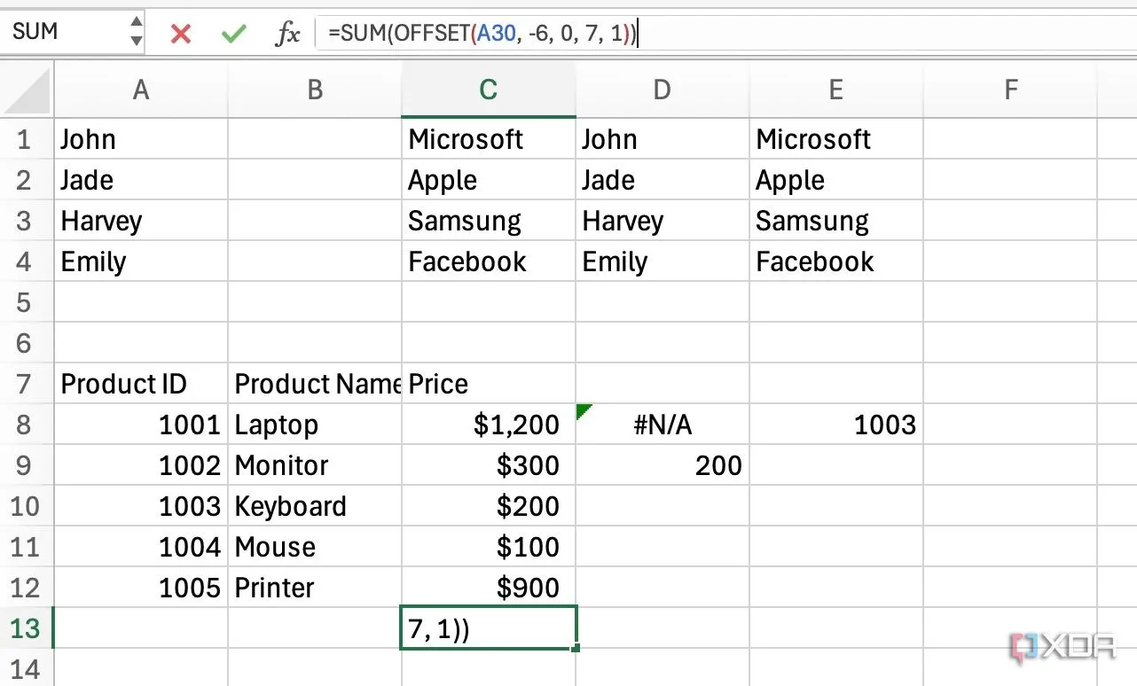The height and width of the screenshot is (686, 1137).
Task: Click the $1,200 price cell
Action: (x=488, y=425)
